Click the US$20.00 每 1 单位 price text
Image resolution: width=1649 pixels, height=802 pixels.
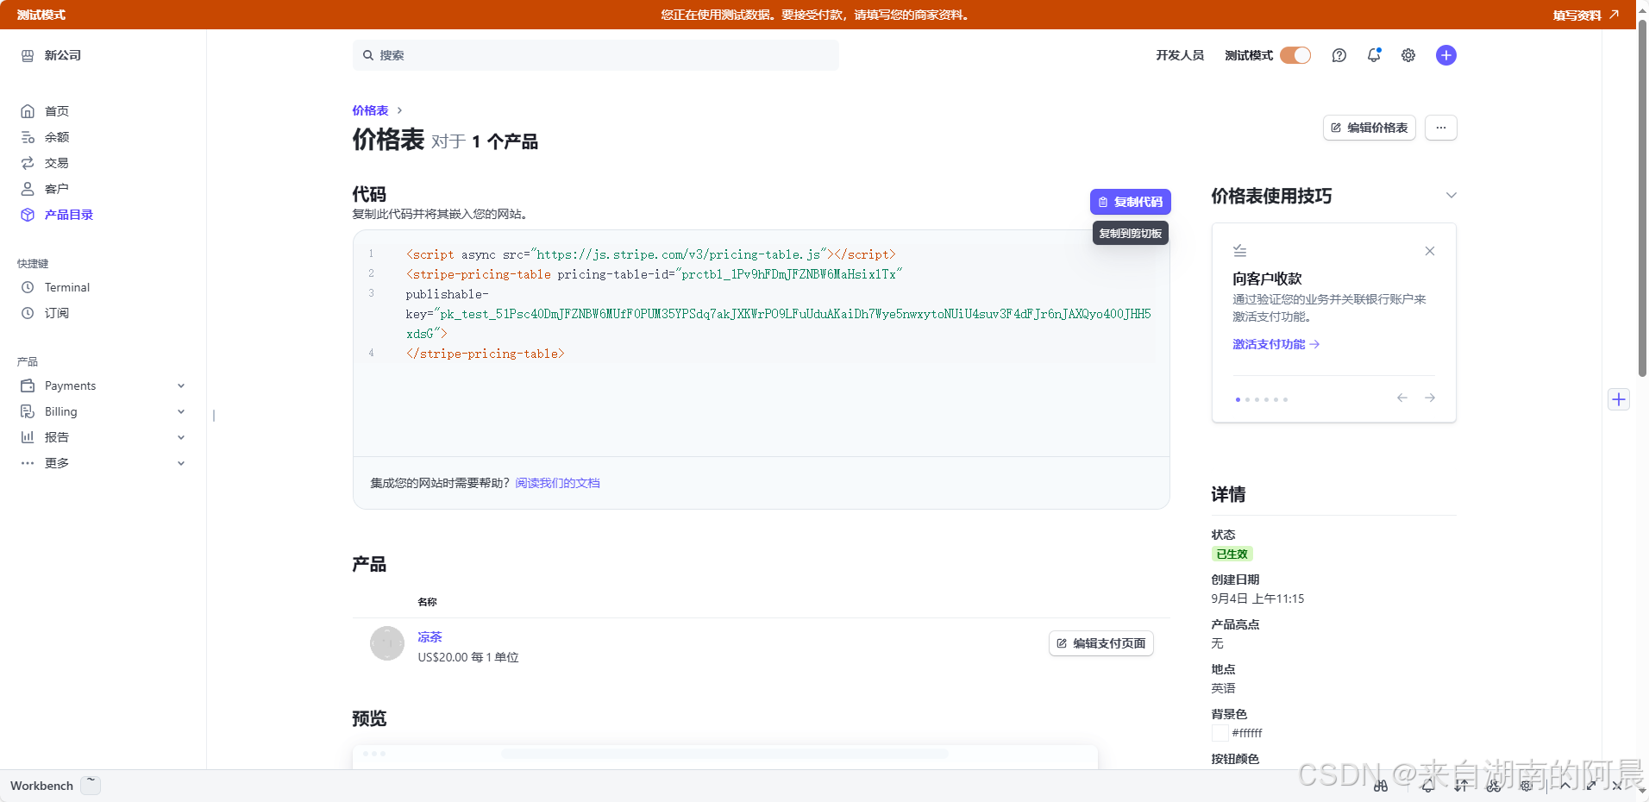[x=468, y=657]
